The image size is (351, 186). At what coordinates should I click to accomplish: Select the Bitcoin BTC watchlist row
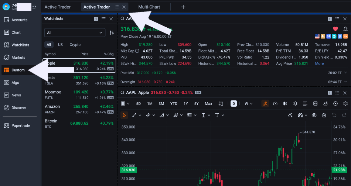coord(79,123)
